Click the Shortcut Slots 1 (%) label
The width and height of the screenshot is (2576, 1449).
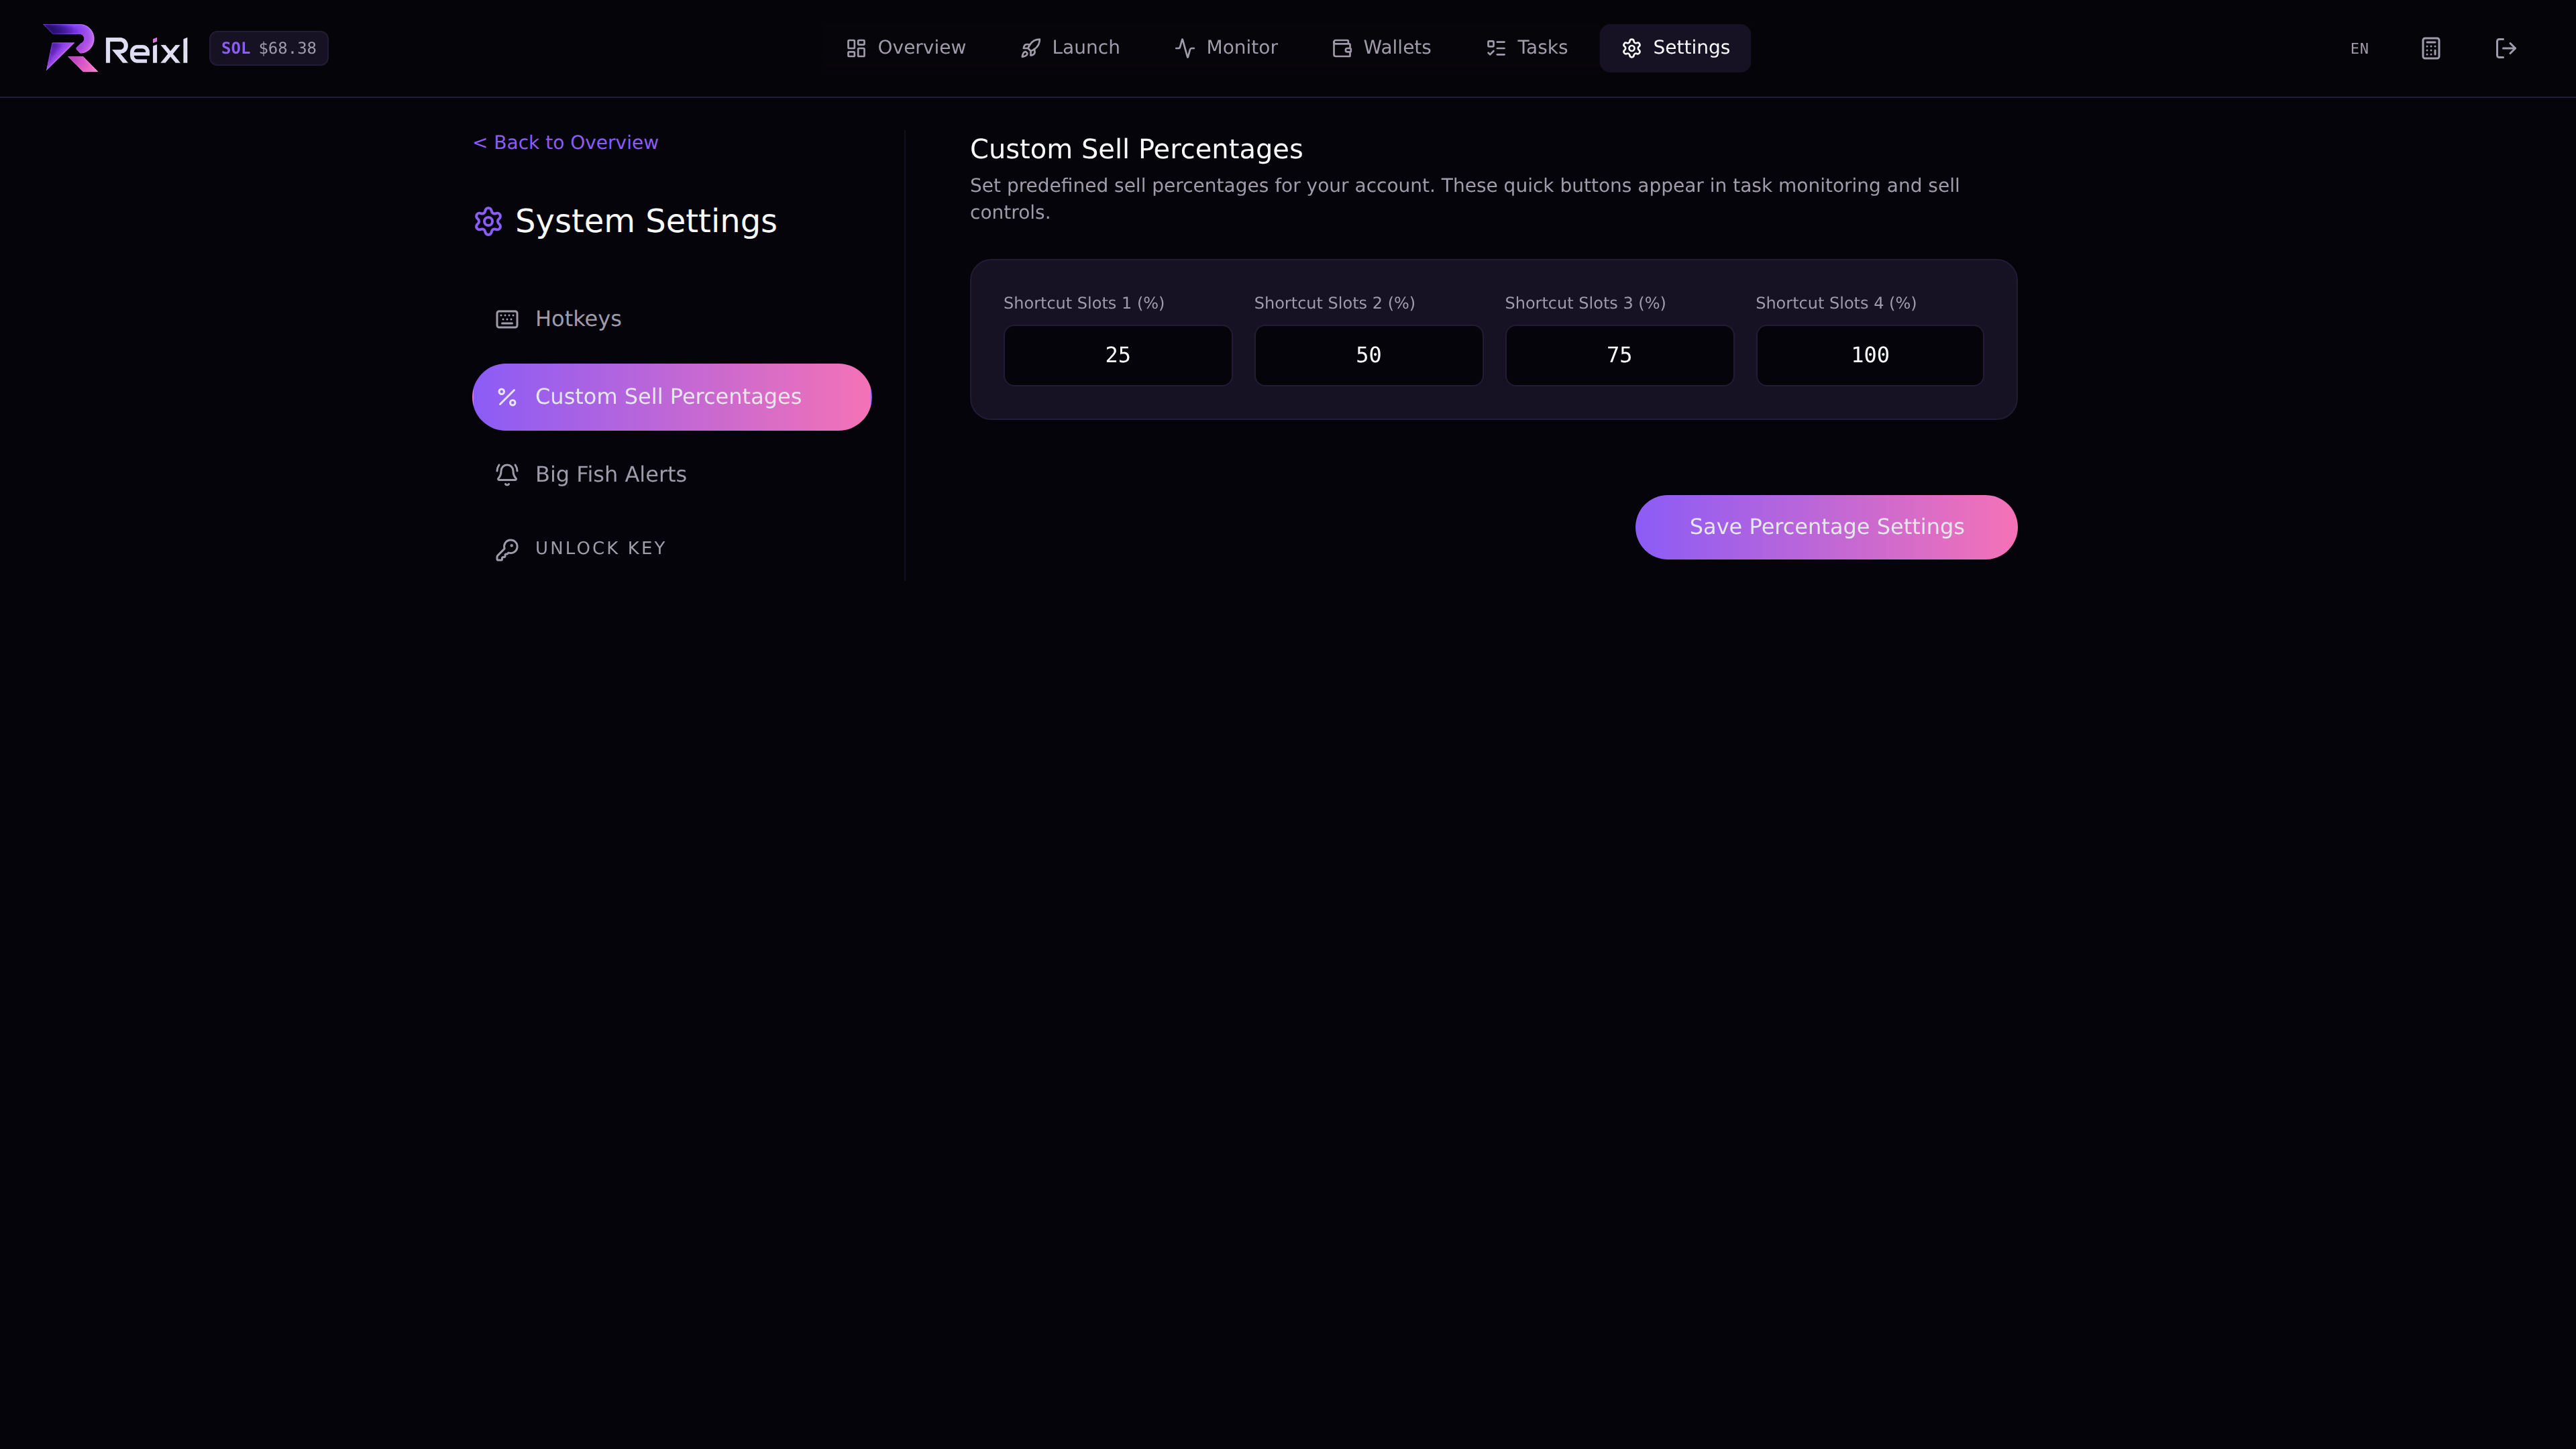1084,303
